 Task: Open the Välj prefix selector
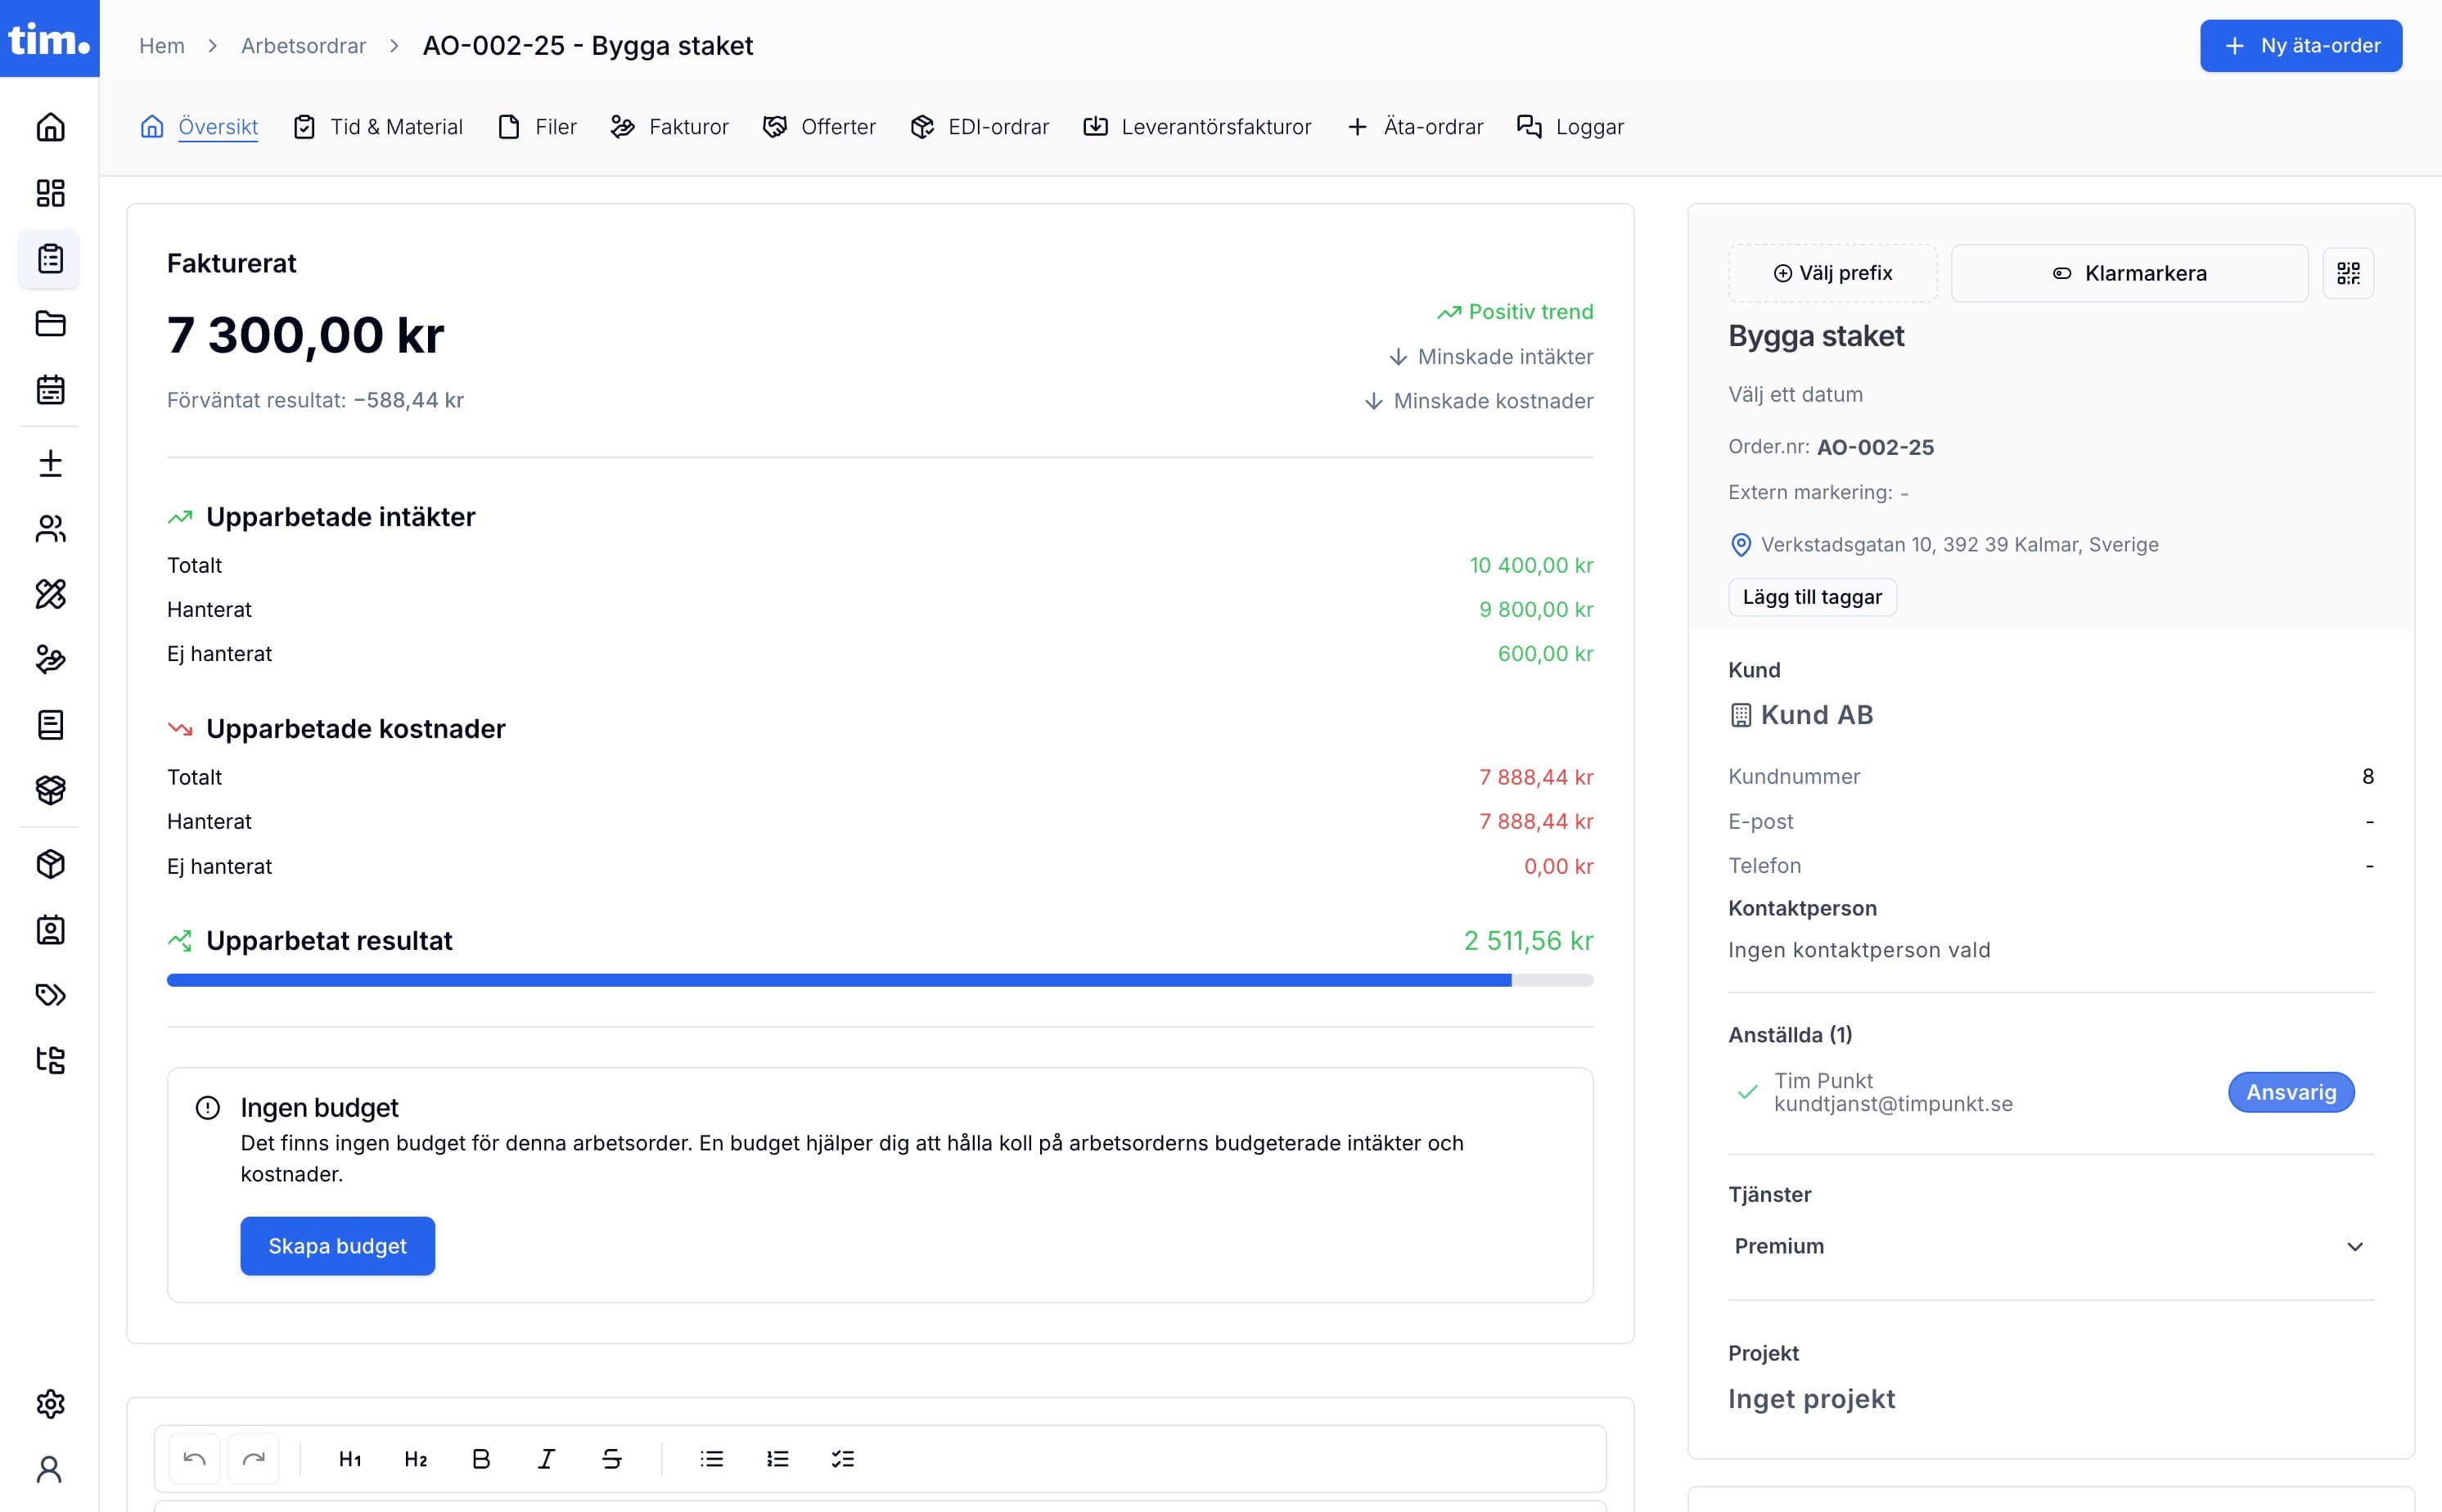coord(1832,273)
